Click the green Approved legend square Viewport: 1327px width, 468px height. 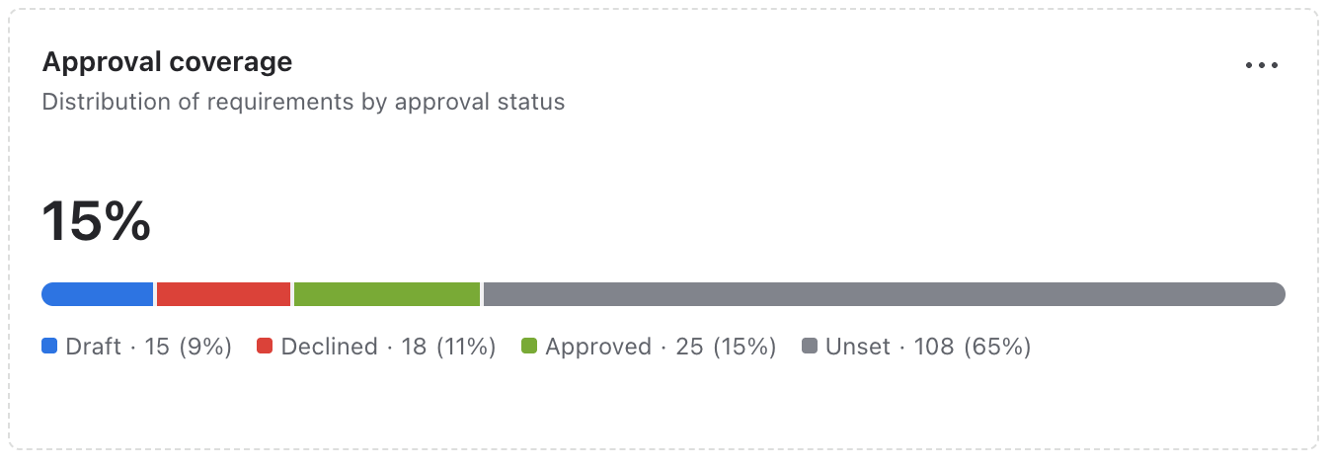click(x=529, y=347)
